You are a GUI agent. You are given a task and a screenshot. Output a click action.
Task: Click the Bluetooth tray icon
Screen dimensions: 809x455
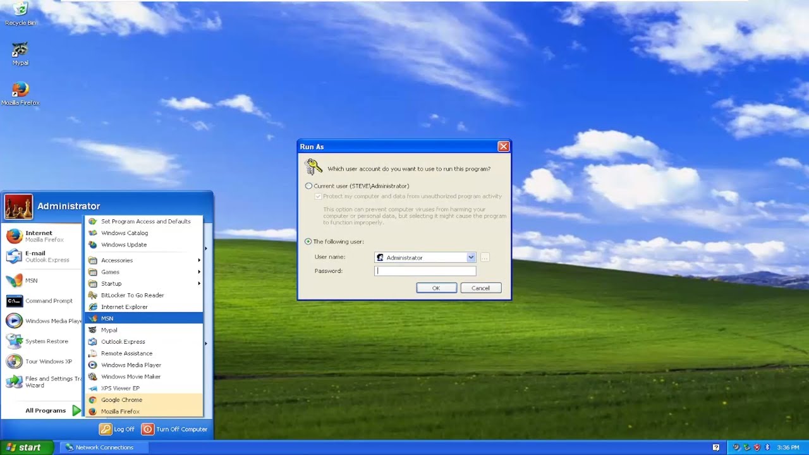click(x=767, y=447)
